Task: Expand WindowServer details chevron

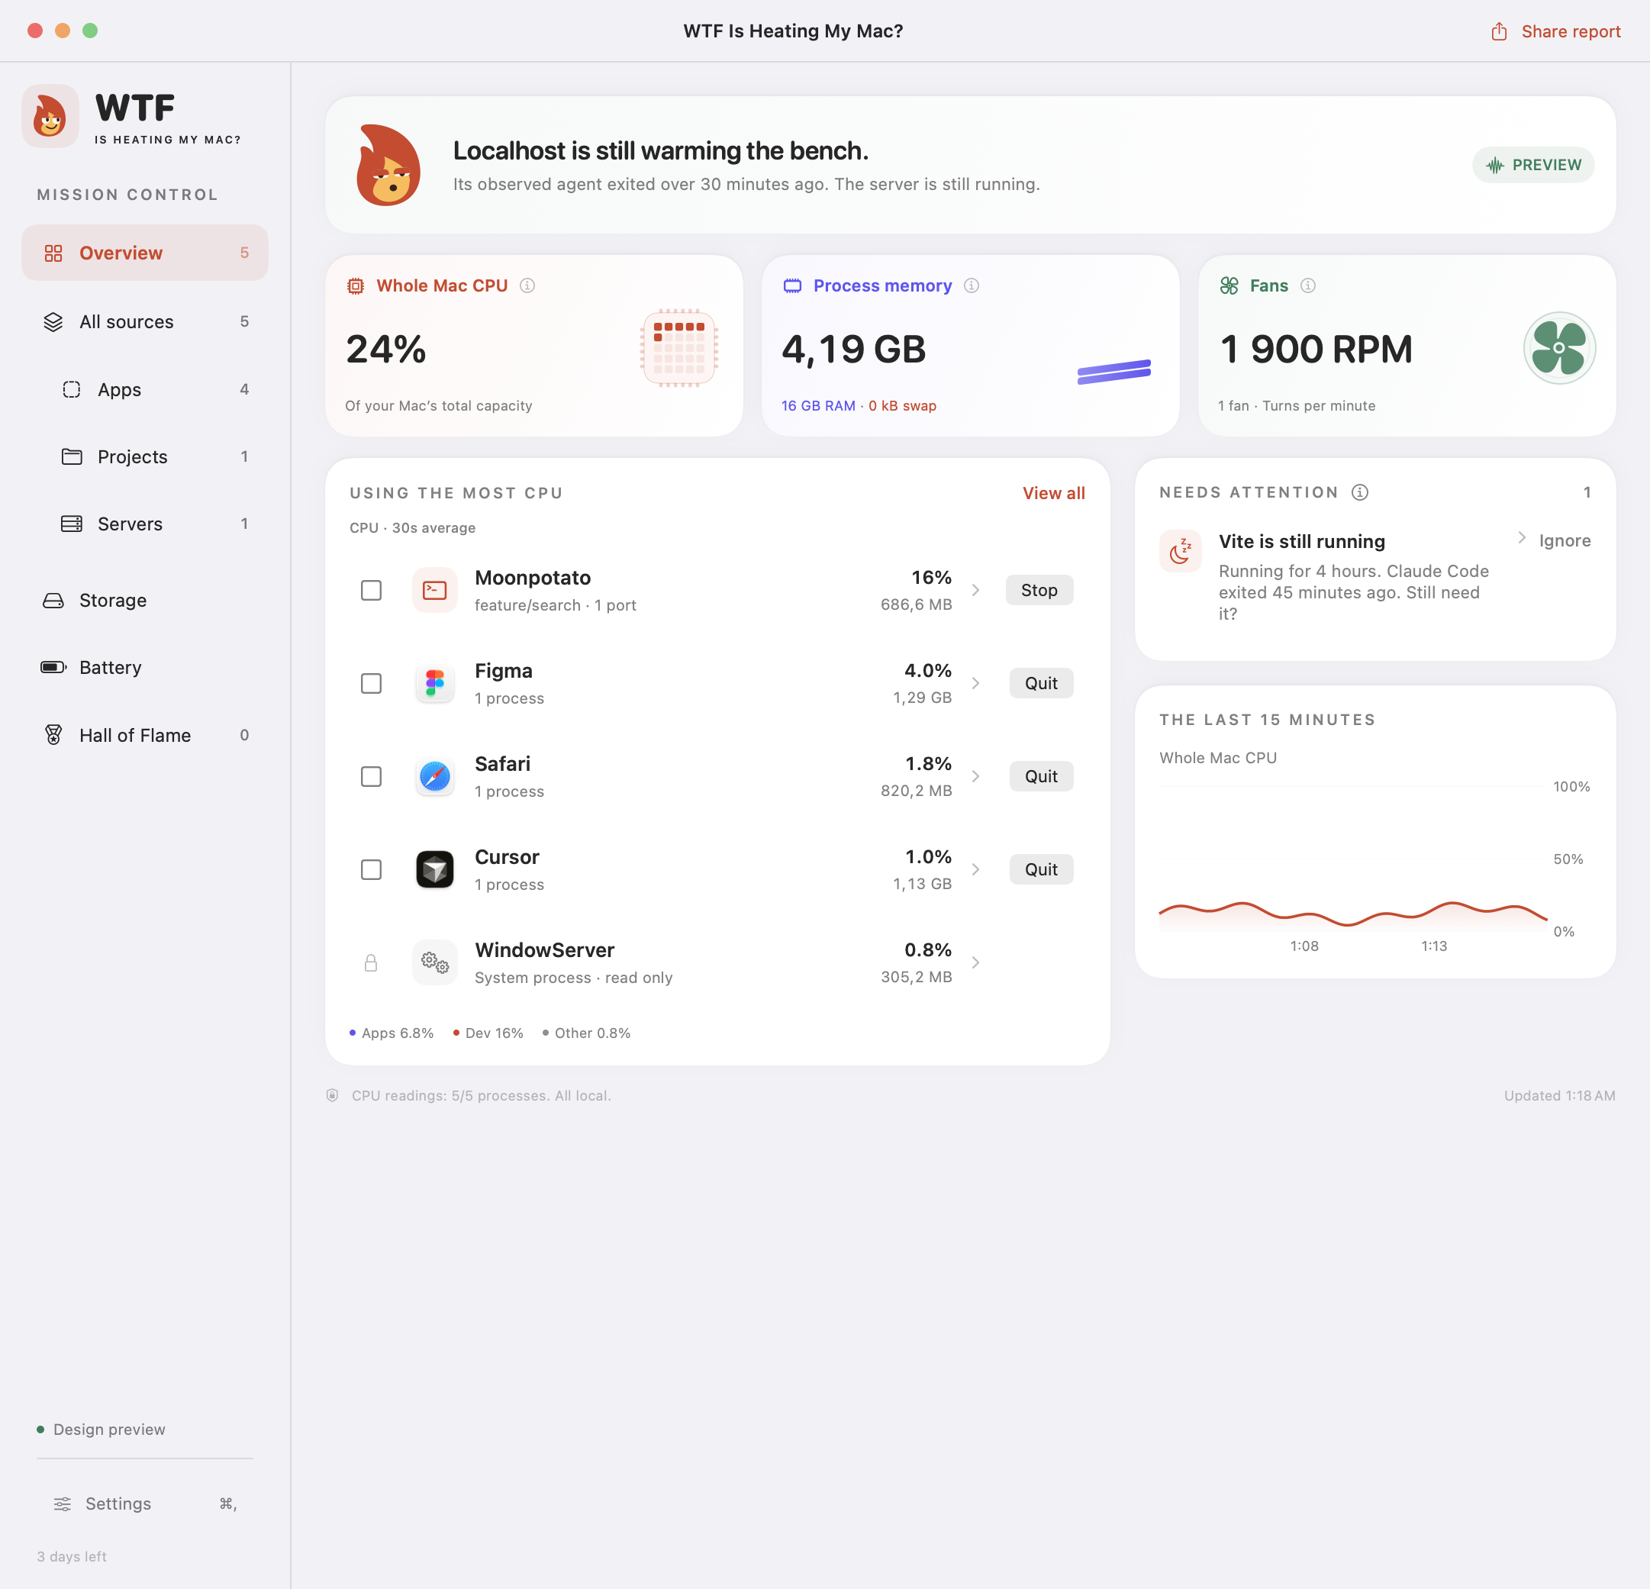Action: [x=975, y=962]
